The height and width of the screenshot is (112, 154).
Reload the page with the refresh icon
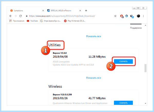[21, 16]
